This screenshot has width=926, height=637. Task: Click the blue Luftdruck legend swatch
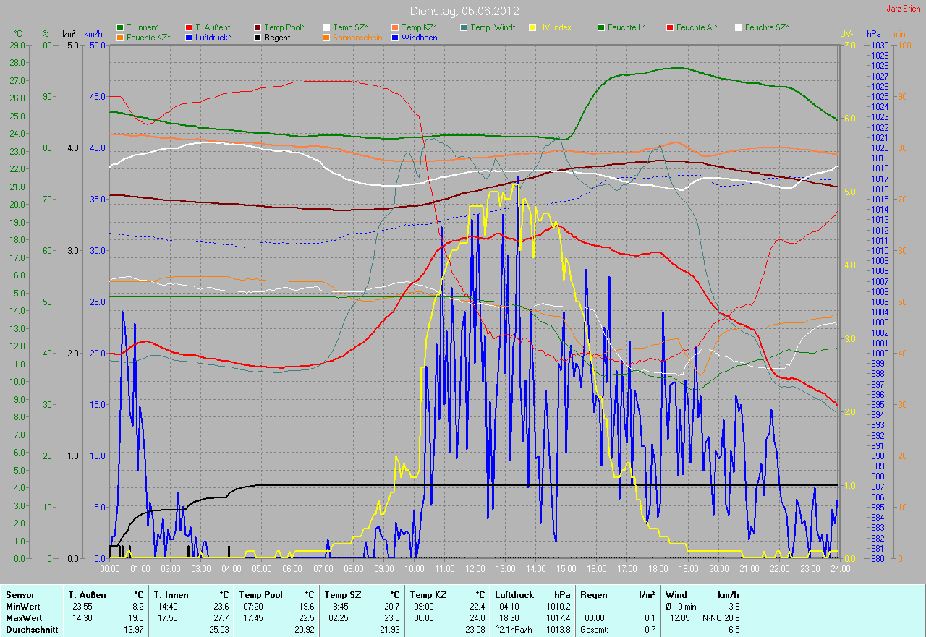pyautogui.click(x=189, y=37)
